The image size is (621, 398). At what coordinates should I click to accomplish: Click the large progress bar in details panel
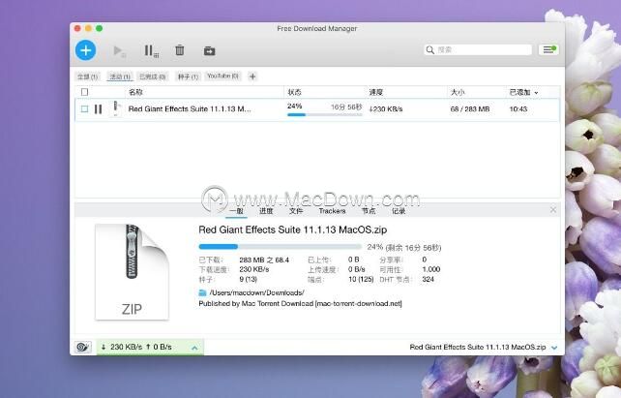(x=280, y=247)
